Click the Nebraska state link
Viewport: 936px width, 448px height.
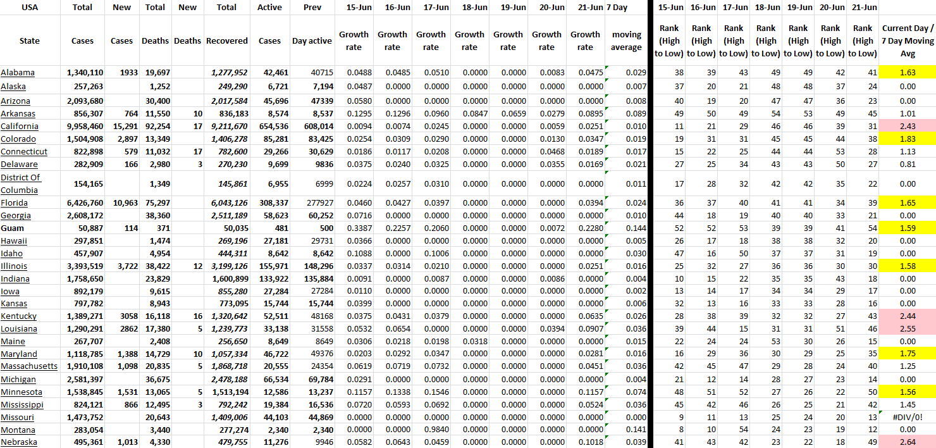[x=19, y=442]
